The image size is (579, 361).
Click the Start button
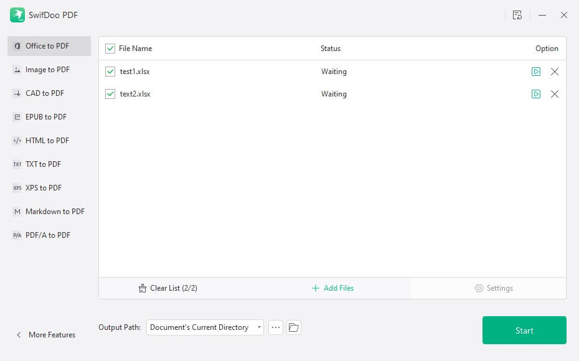[524, 331]
